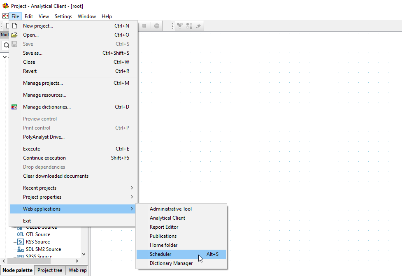Select Manage projects... menu entry

(43, 83)
